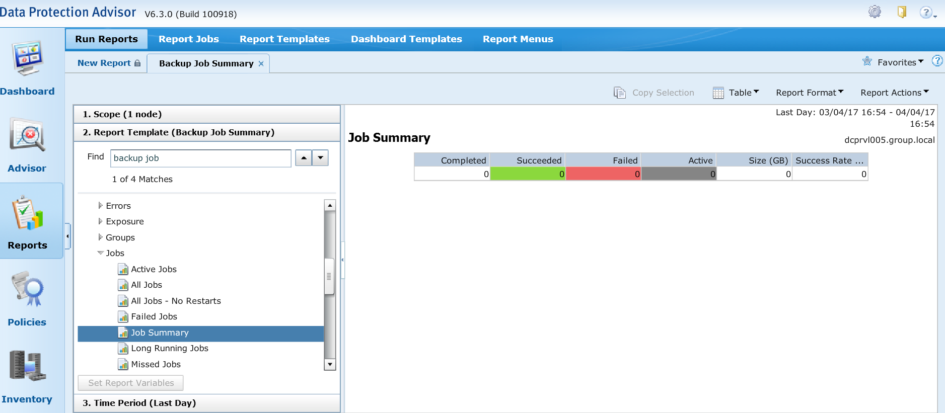Expand the Exposure tree node
This screenshot has width=945, height=413.
pos(100,221)
